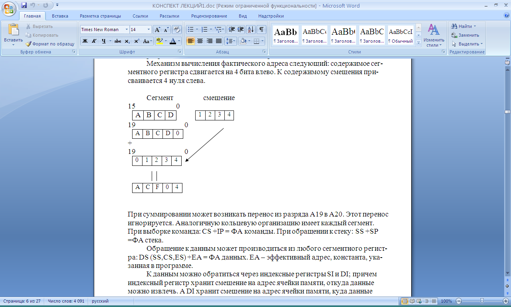Toggle superscript x² formatting
The height and width of the screenshot is (307, 511).
[x=137, y=41]
